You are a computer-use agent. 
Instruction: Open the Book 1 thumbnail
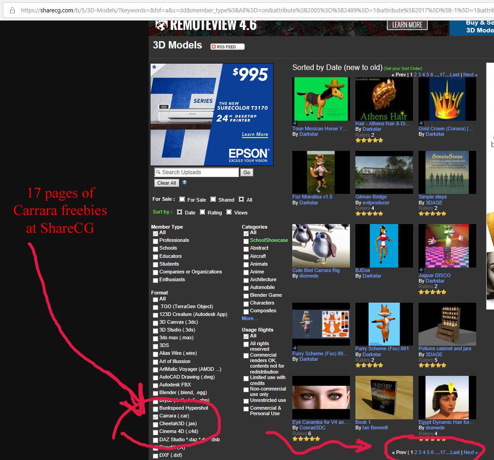tap(384, 397)
